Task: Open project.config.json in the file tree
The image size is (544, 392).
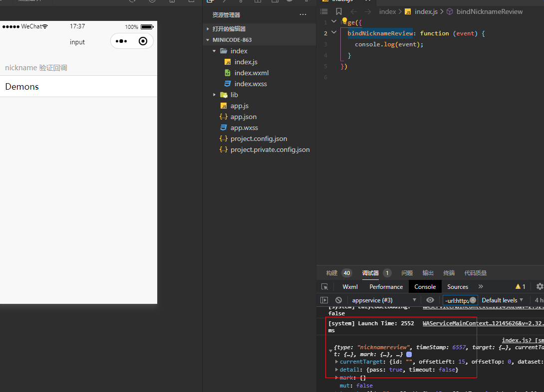Action: click(x=259, y=138)
